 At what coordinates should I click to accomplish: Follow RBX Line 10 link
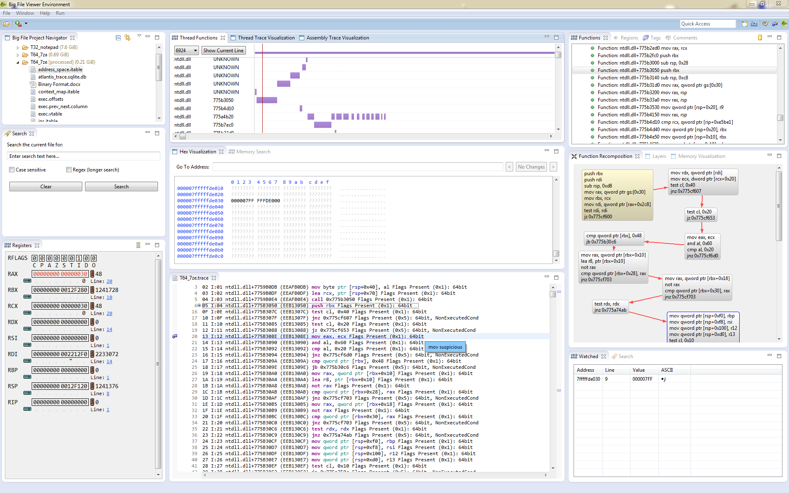(109, 297)
